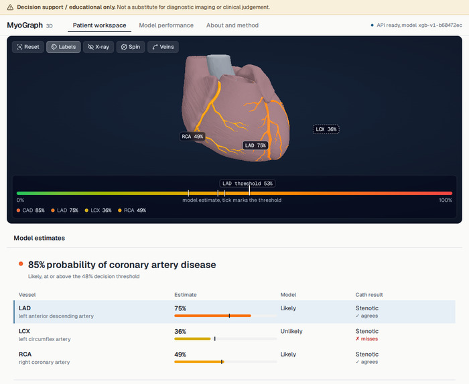
Task: Click the CAD 85% legend dot
Action: (x=18, y=210)
